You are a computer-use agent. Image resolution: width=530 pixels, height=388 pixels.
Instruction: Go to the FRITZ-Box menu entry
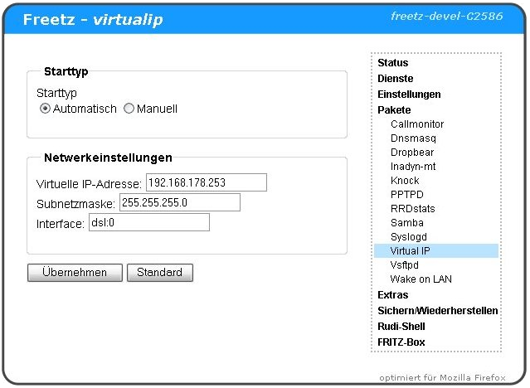pos(401,342)
